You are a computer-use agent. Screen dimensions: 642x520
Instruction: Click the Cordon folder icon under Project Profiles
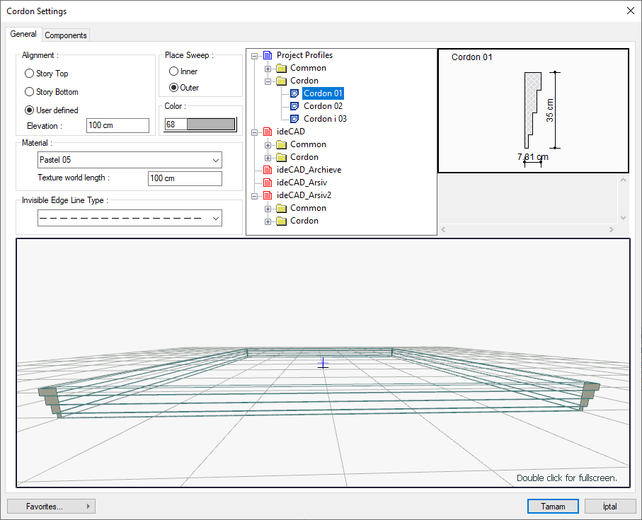pos(281,81)
